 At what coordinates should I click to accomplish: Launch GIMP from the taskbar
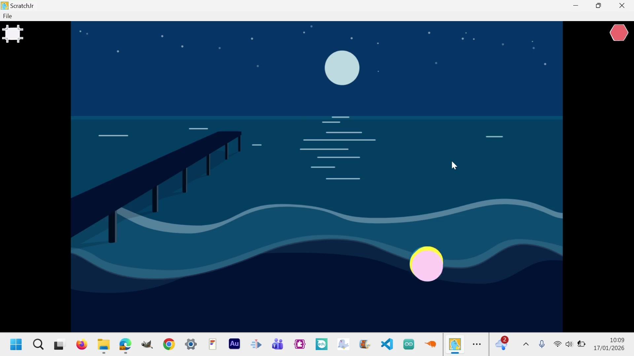point(147,344)
